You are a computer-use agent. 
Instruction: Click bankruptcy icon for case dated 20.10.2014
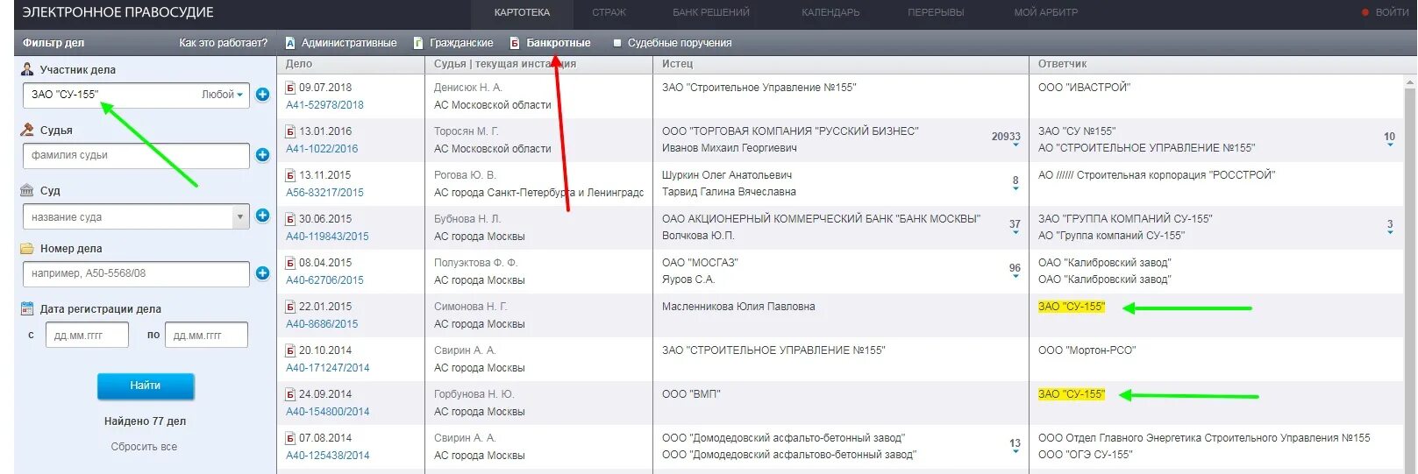(290, 350)
